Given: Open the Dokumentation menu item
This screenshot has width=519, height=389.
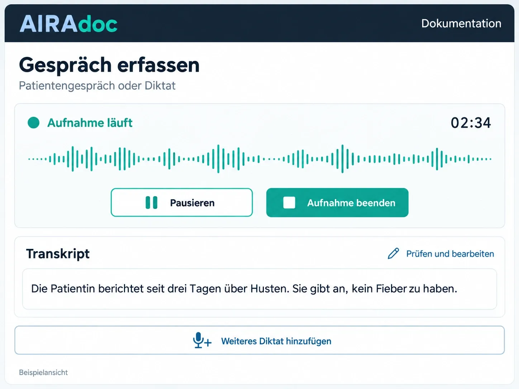Looking at the screenshot, I should 461,24.
